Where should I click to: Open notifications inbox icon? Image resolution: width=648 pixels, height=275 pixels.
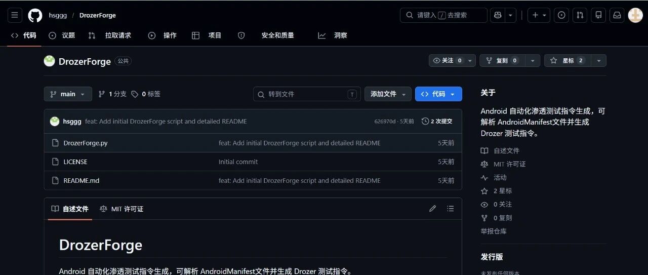617,15
